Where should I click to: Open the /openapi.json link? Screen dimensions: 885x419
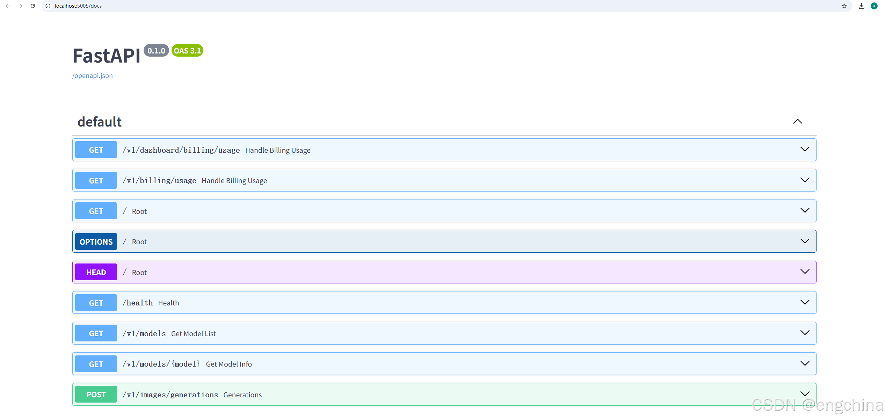click(x=93, y=76)
